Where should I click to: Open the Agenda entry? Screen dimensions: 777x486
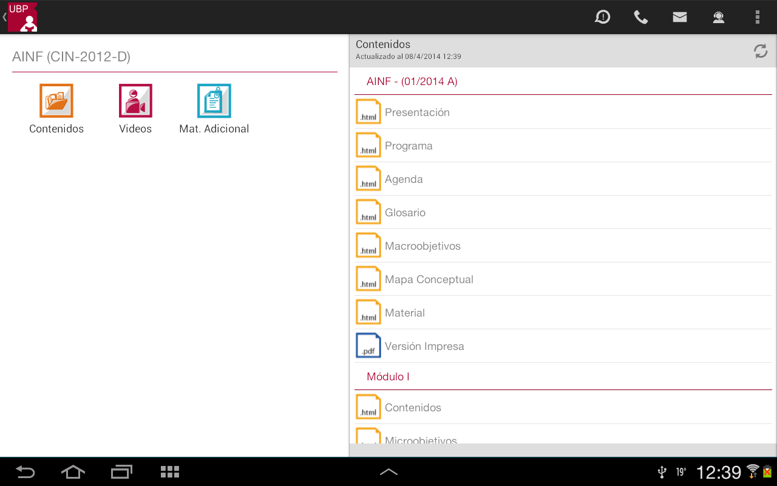[404, 179]
